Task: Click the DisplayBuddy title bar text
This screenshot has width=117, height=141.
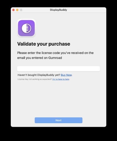Action: (x=58, y=10)
